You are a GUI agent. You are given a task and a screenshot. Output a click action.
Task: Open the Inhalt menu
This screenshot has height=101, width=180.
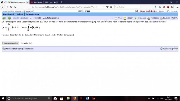(20, 14)
